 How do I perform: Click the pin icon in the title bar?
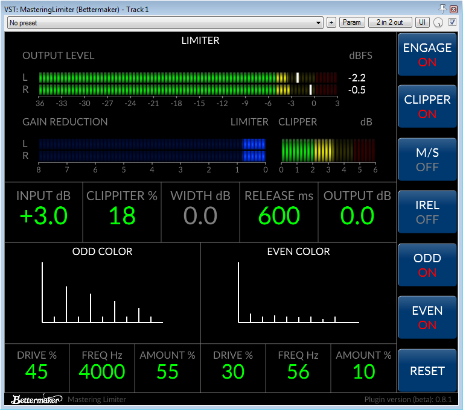pos(442,8)
